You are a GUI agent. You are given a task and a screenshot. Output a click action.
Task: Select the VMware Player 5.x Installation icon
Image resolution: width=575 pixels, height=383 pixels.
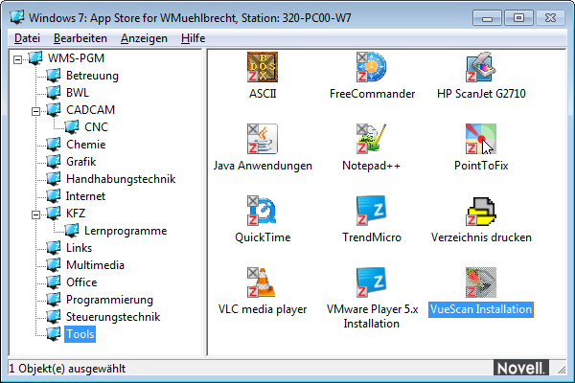372,282
